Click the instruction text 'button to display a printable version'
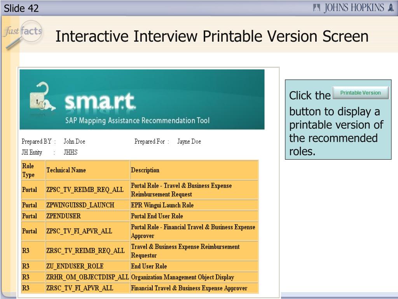The width and height of the screenshot is (398, 299). tap(336, 118)
